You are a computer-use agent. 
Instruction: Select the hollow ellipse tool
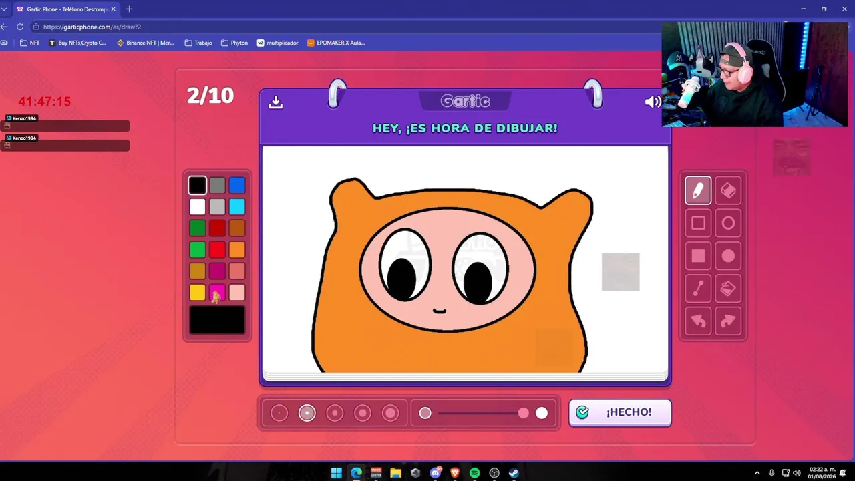(728, 224)
